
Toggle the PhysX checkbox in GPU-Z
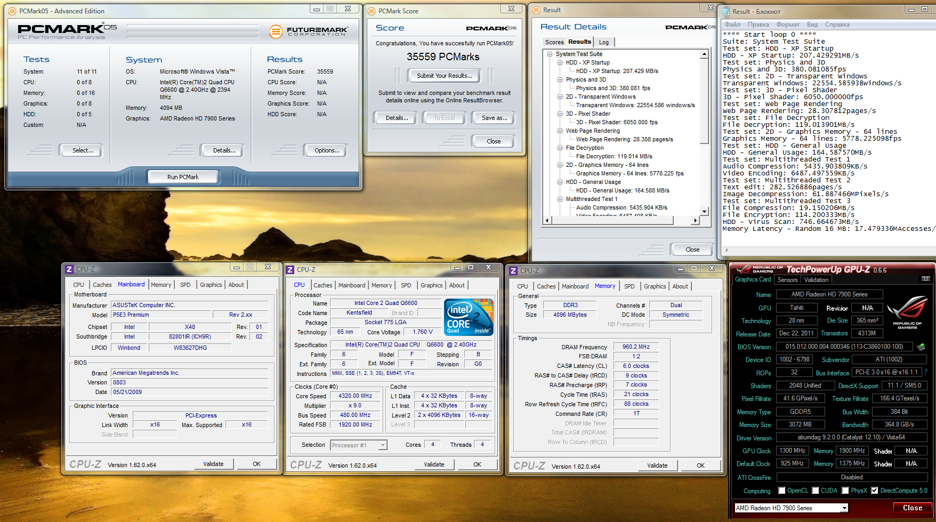click(x=845, y=491)
